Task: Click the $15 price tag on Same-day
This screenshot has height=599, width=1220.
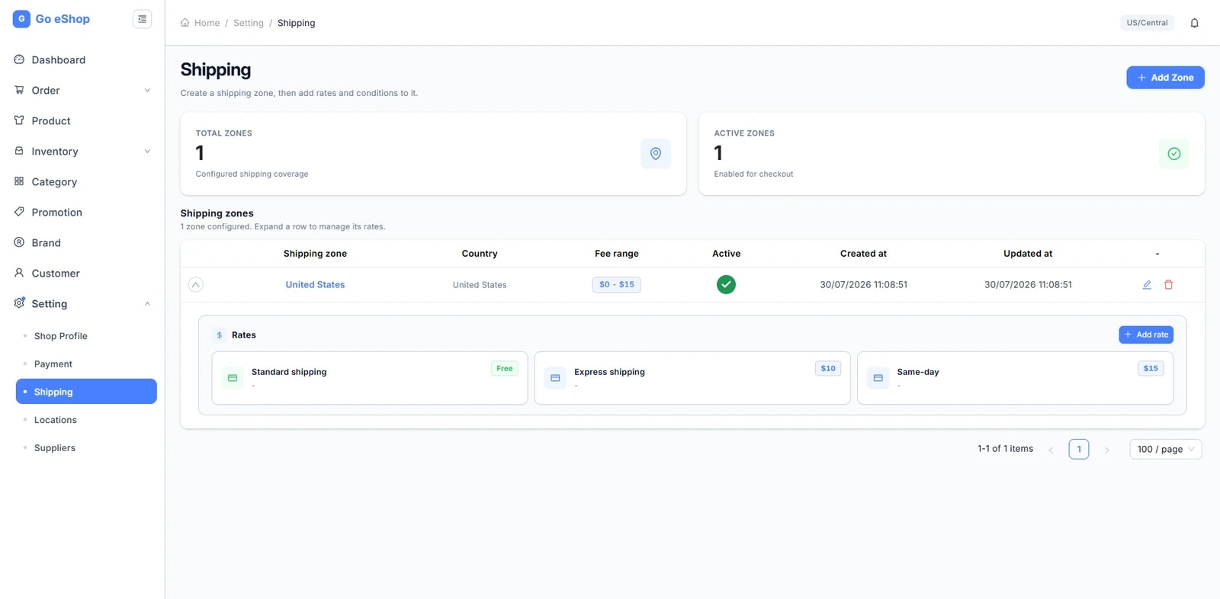Action: [x=1151, y=369]
